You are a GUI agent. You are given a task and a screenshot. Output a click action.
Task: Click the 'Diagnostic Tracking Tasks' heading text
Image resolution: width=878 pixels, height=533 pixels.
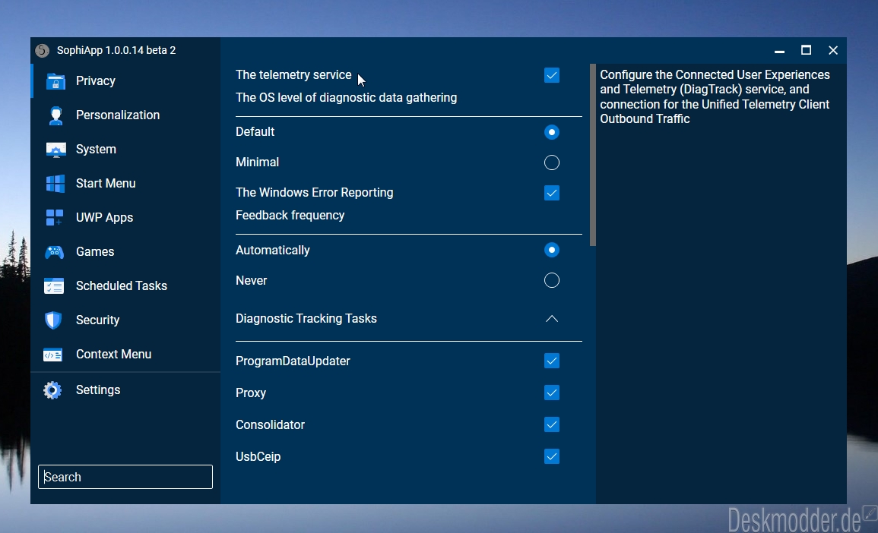click(x=306, y=319)
